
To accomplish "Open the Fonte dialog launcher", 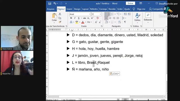I will pos(102,26).
